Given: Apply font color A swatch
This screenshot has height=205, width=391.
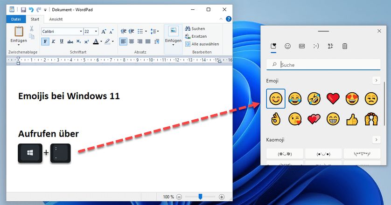Looking at the screenshot, I should click(96, 41).
